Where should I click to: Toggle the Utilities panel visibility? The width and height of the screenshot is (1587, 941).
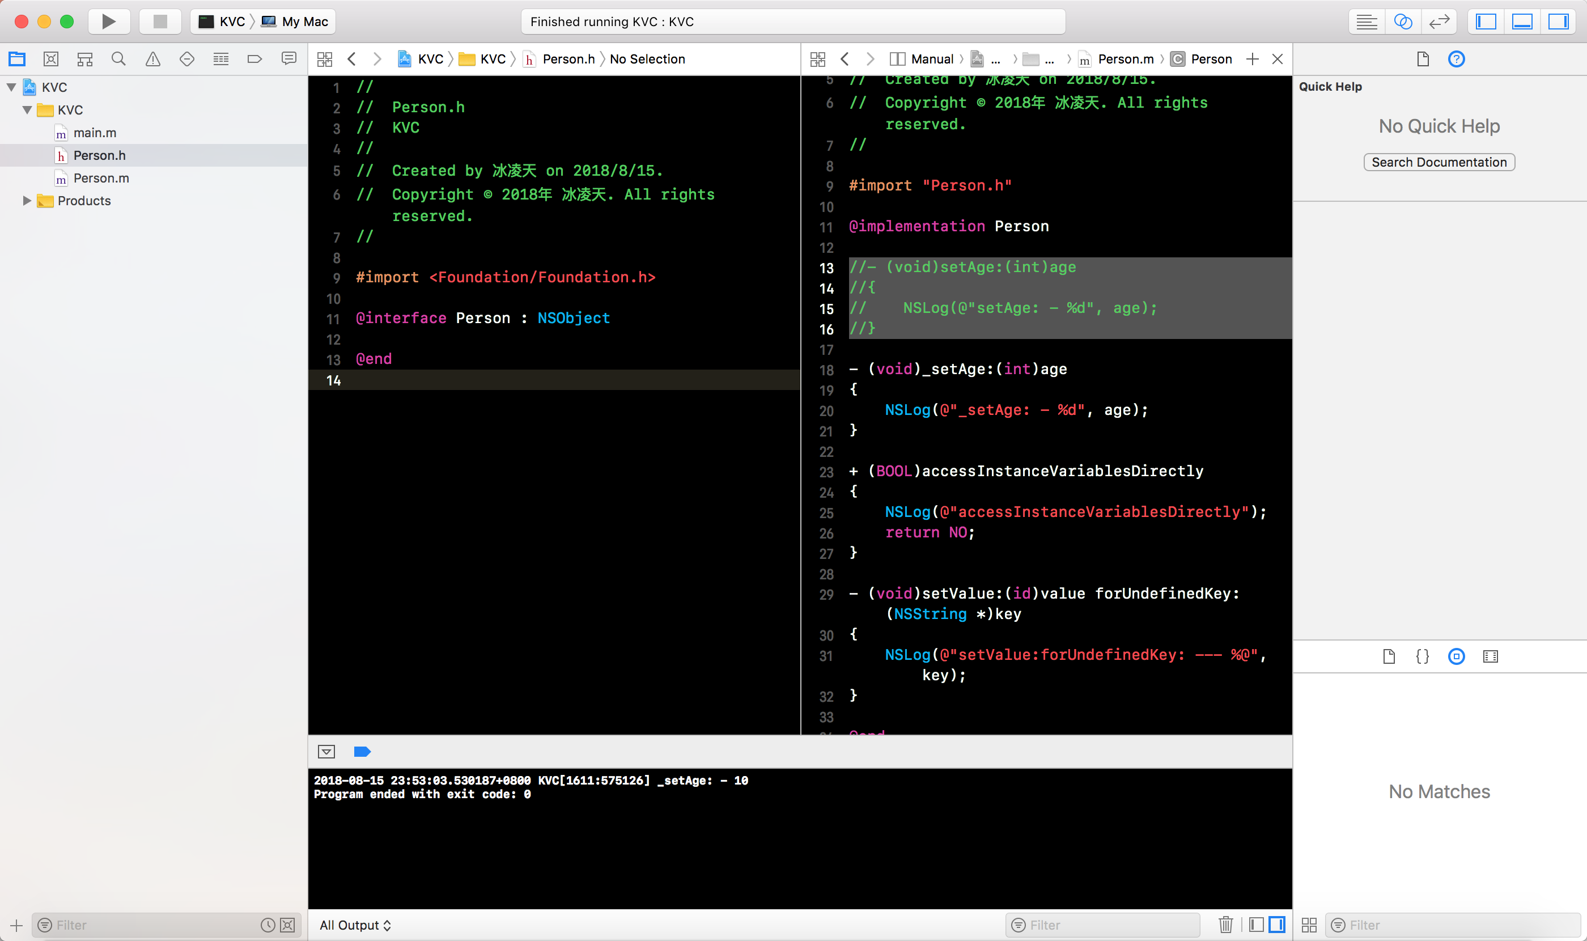coord(1558,22)
